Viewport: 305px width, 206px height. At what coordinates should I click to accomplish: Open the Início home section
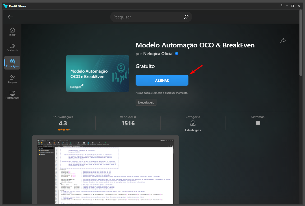pyautogui.click(x=12, y=32)
